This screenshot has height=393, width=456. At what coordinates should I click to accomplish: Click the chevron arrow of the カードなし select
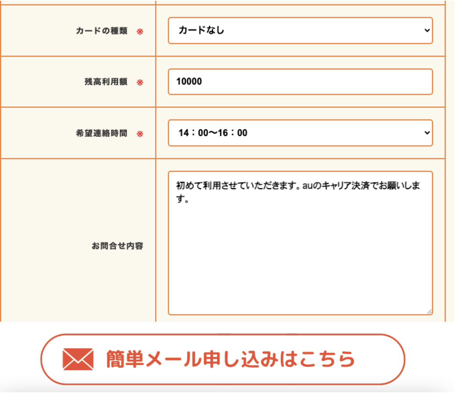[427, 30]
